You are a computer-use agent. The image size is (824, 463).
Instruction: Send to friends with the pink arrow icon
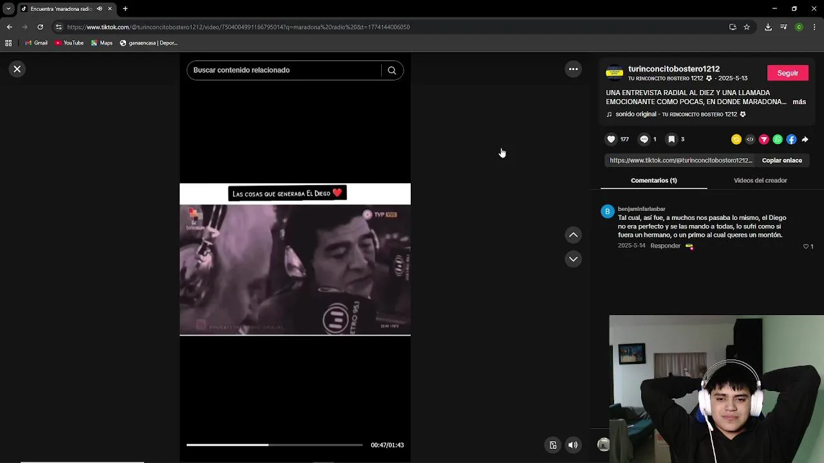pyautogui.click(x=764, y=140)
